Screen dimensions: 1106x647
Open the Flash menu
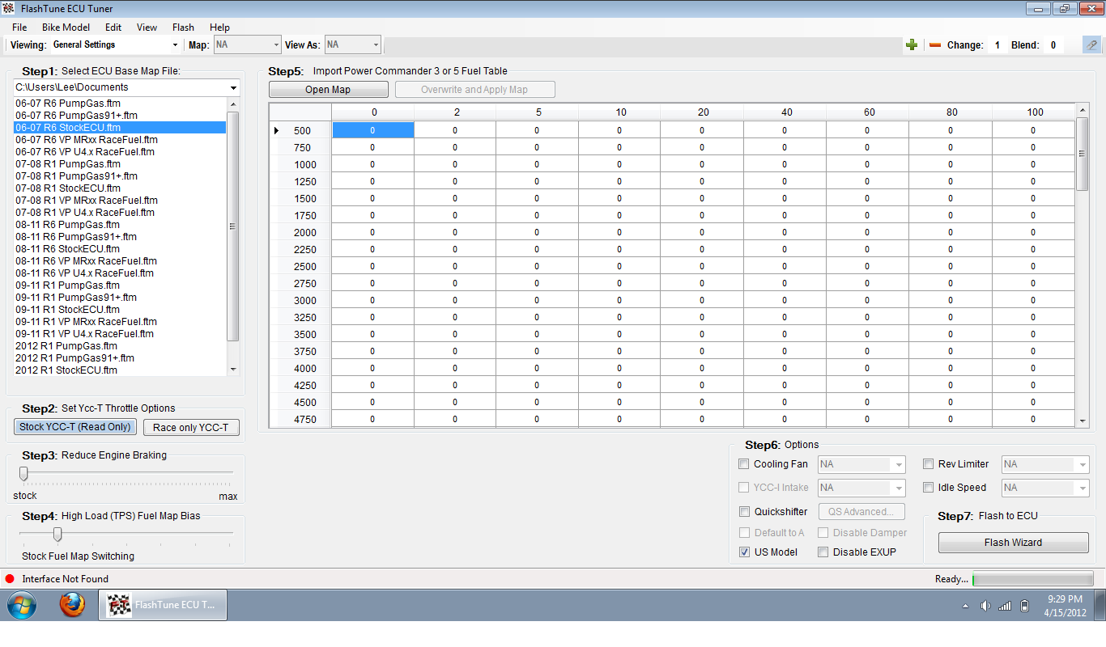click(x=183, y=27)
